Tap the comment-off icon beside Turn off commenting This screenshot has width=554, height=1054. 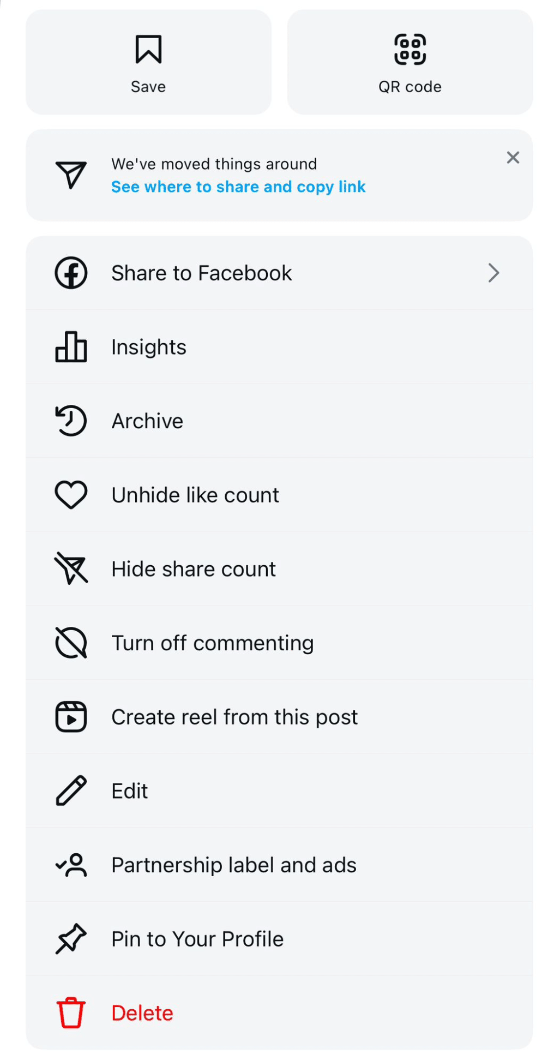tap(70, 643)
